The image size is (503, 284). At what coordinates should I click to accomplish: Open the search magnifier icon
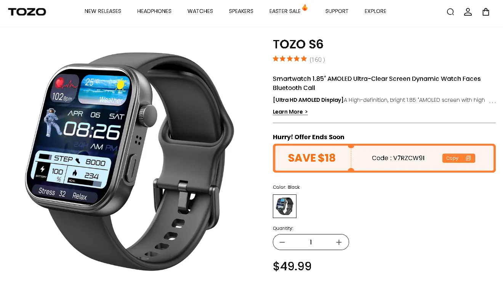[450, 12]
